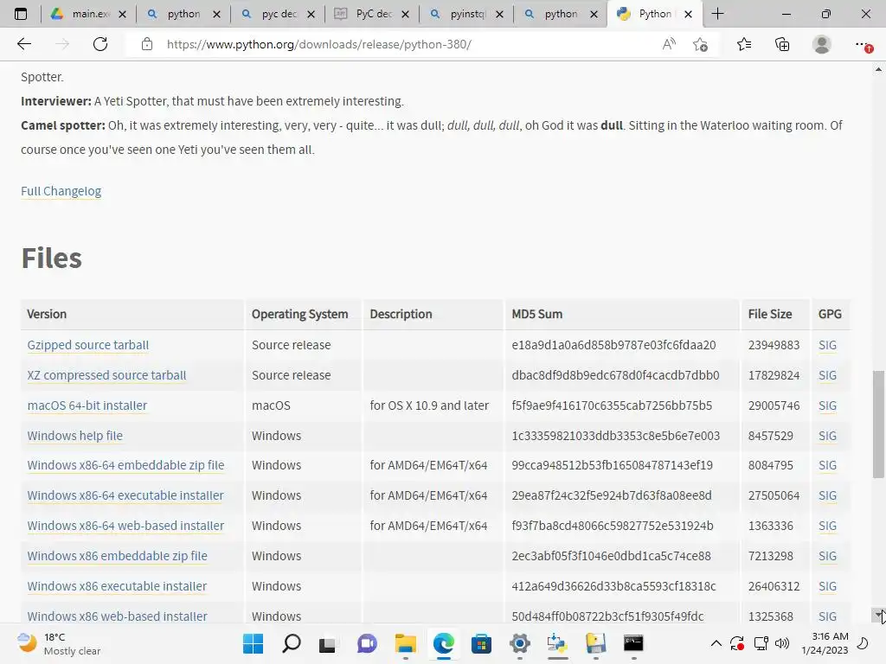Open the Command Prompt taskbar icon

point(633,643)
